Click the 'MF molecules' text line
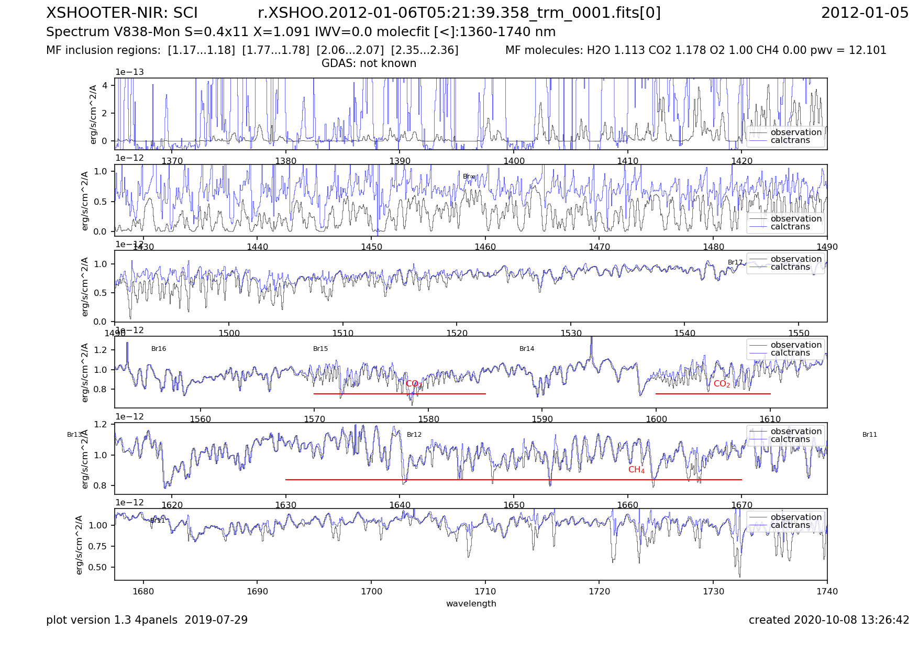 (x=695, y=50)
